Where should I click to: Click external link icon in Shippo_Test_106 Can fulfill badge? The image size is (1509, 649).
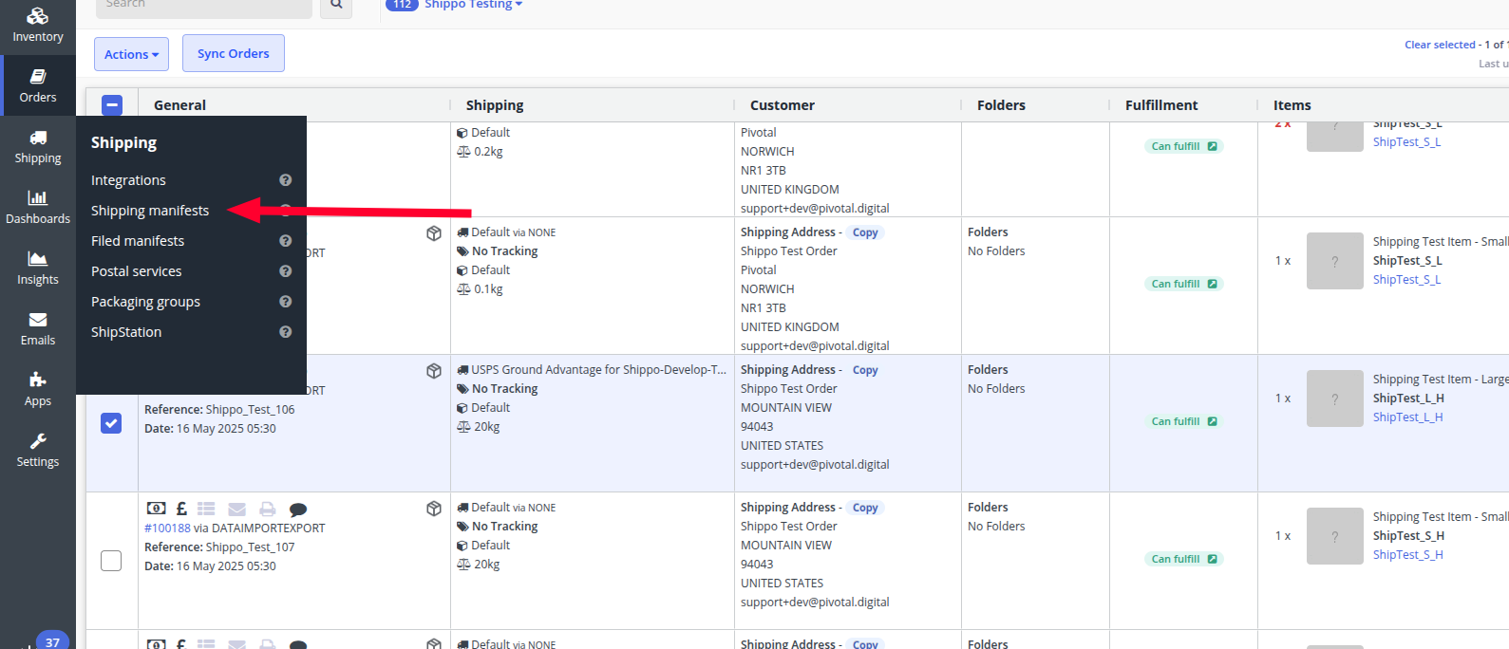point(1212,421)
